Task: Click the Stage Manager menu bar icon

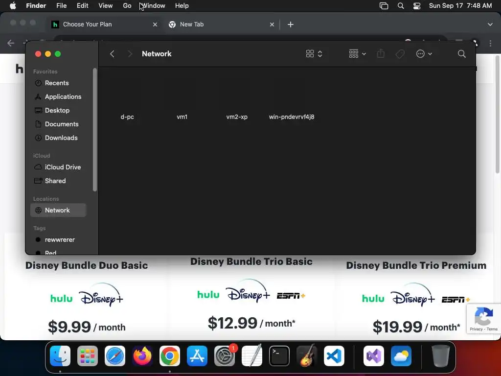Action: 384,6
